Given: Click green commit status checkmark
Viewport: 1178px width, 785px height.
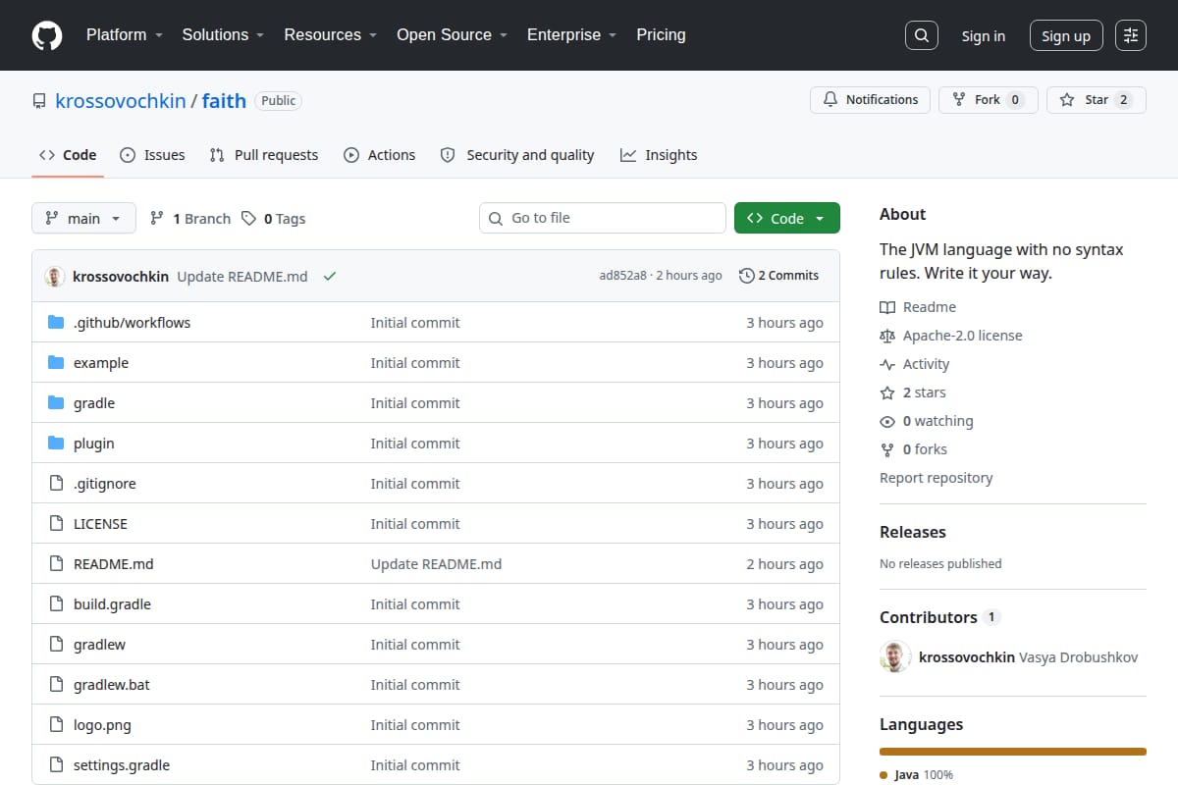Looking at the screenshot, I should pyautogui.click(x=330, y=277).
